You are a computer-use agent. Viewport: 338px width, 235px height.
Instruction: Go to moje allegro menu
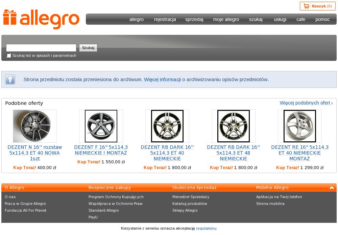(226, 19)
